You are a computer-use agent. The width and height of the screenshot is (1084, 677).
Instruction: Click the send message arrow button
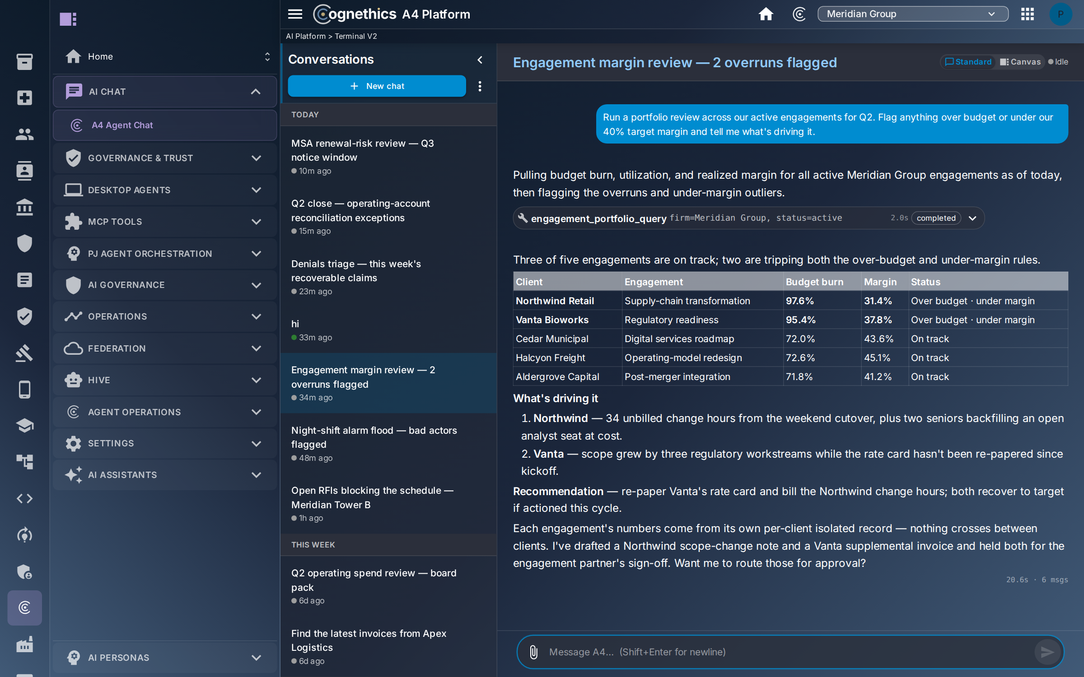coord(1047,652)
